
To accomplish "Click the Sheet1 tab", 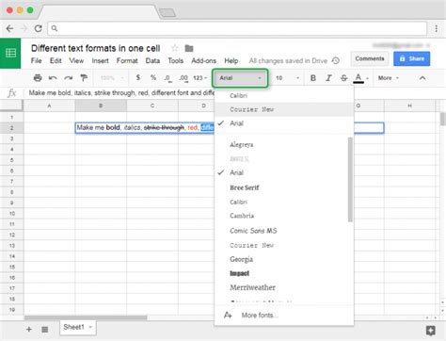I will 78,328.
